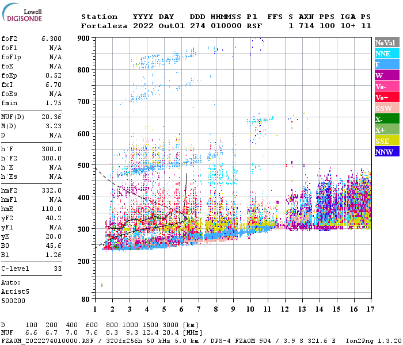Screen dimensions: 403x345
Task: Click the AXN value 714
Action: coord(306,26)
